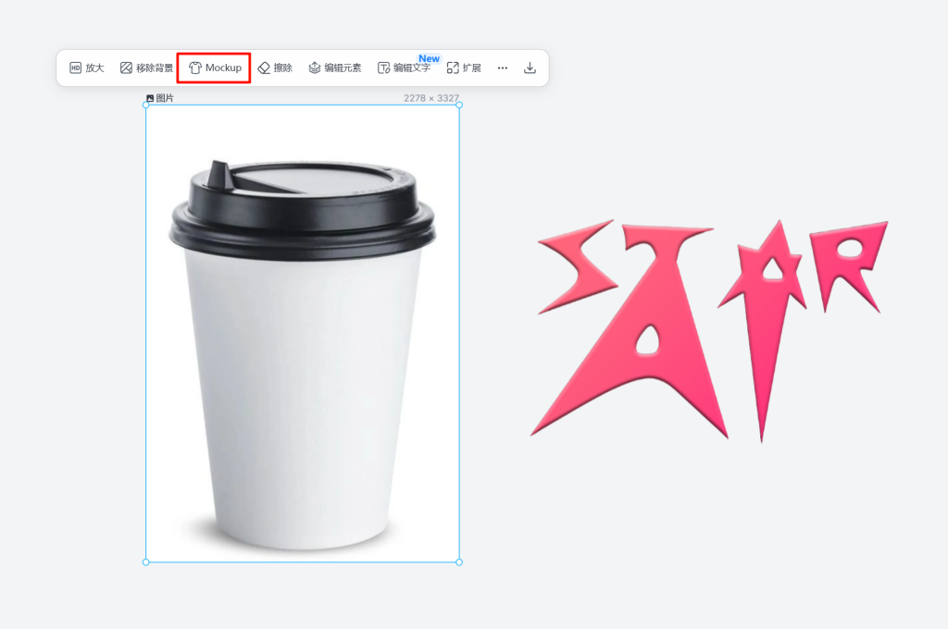Click the blue New badge in the toolbar
Image resolution: width=948 pixels, height=629 pixels.
coord(429,58)
